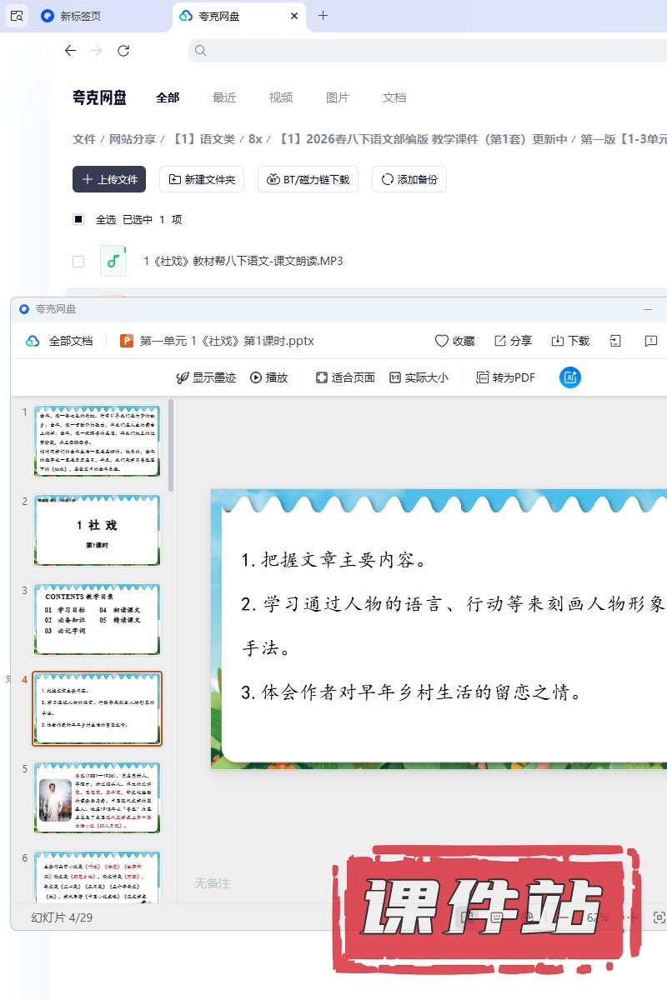Viewport: 667px width, 1000px height.
Task: Click the 上传文件 upload button
Action: [109, 179]
